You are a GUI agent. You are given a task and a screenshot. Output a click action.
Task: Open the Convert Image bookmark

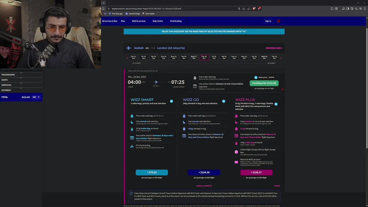pyautogui.click(x=133, y=14)
